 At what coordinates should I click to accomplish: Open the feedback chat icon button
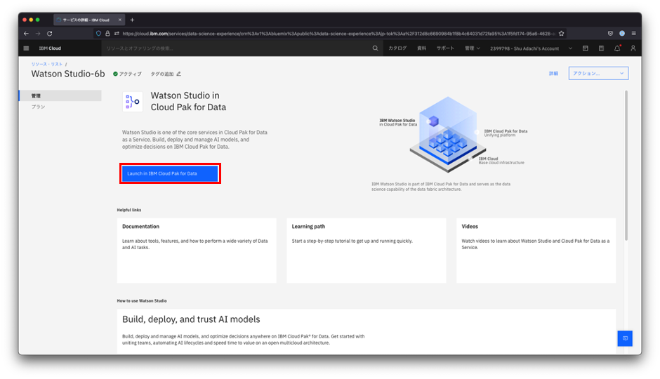625,338
